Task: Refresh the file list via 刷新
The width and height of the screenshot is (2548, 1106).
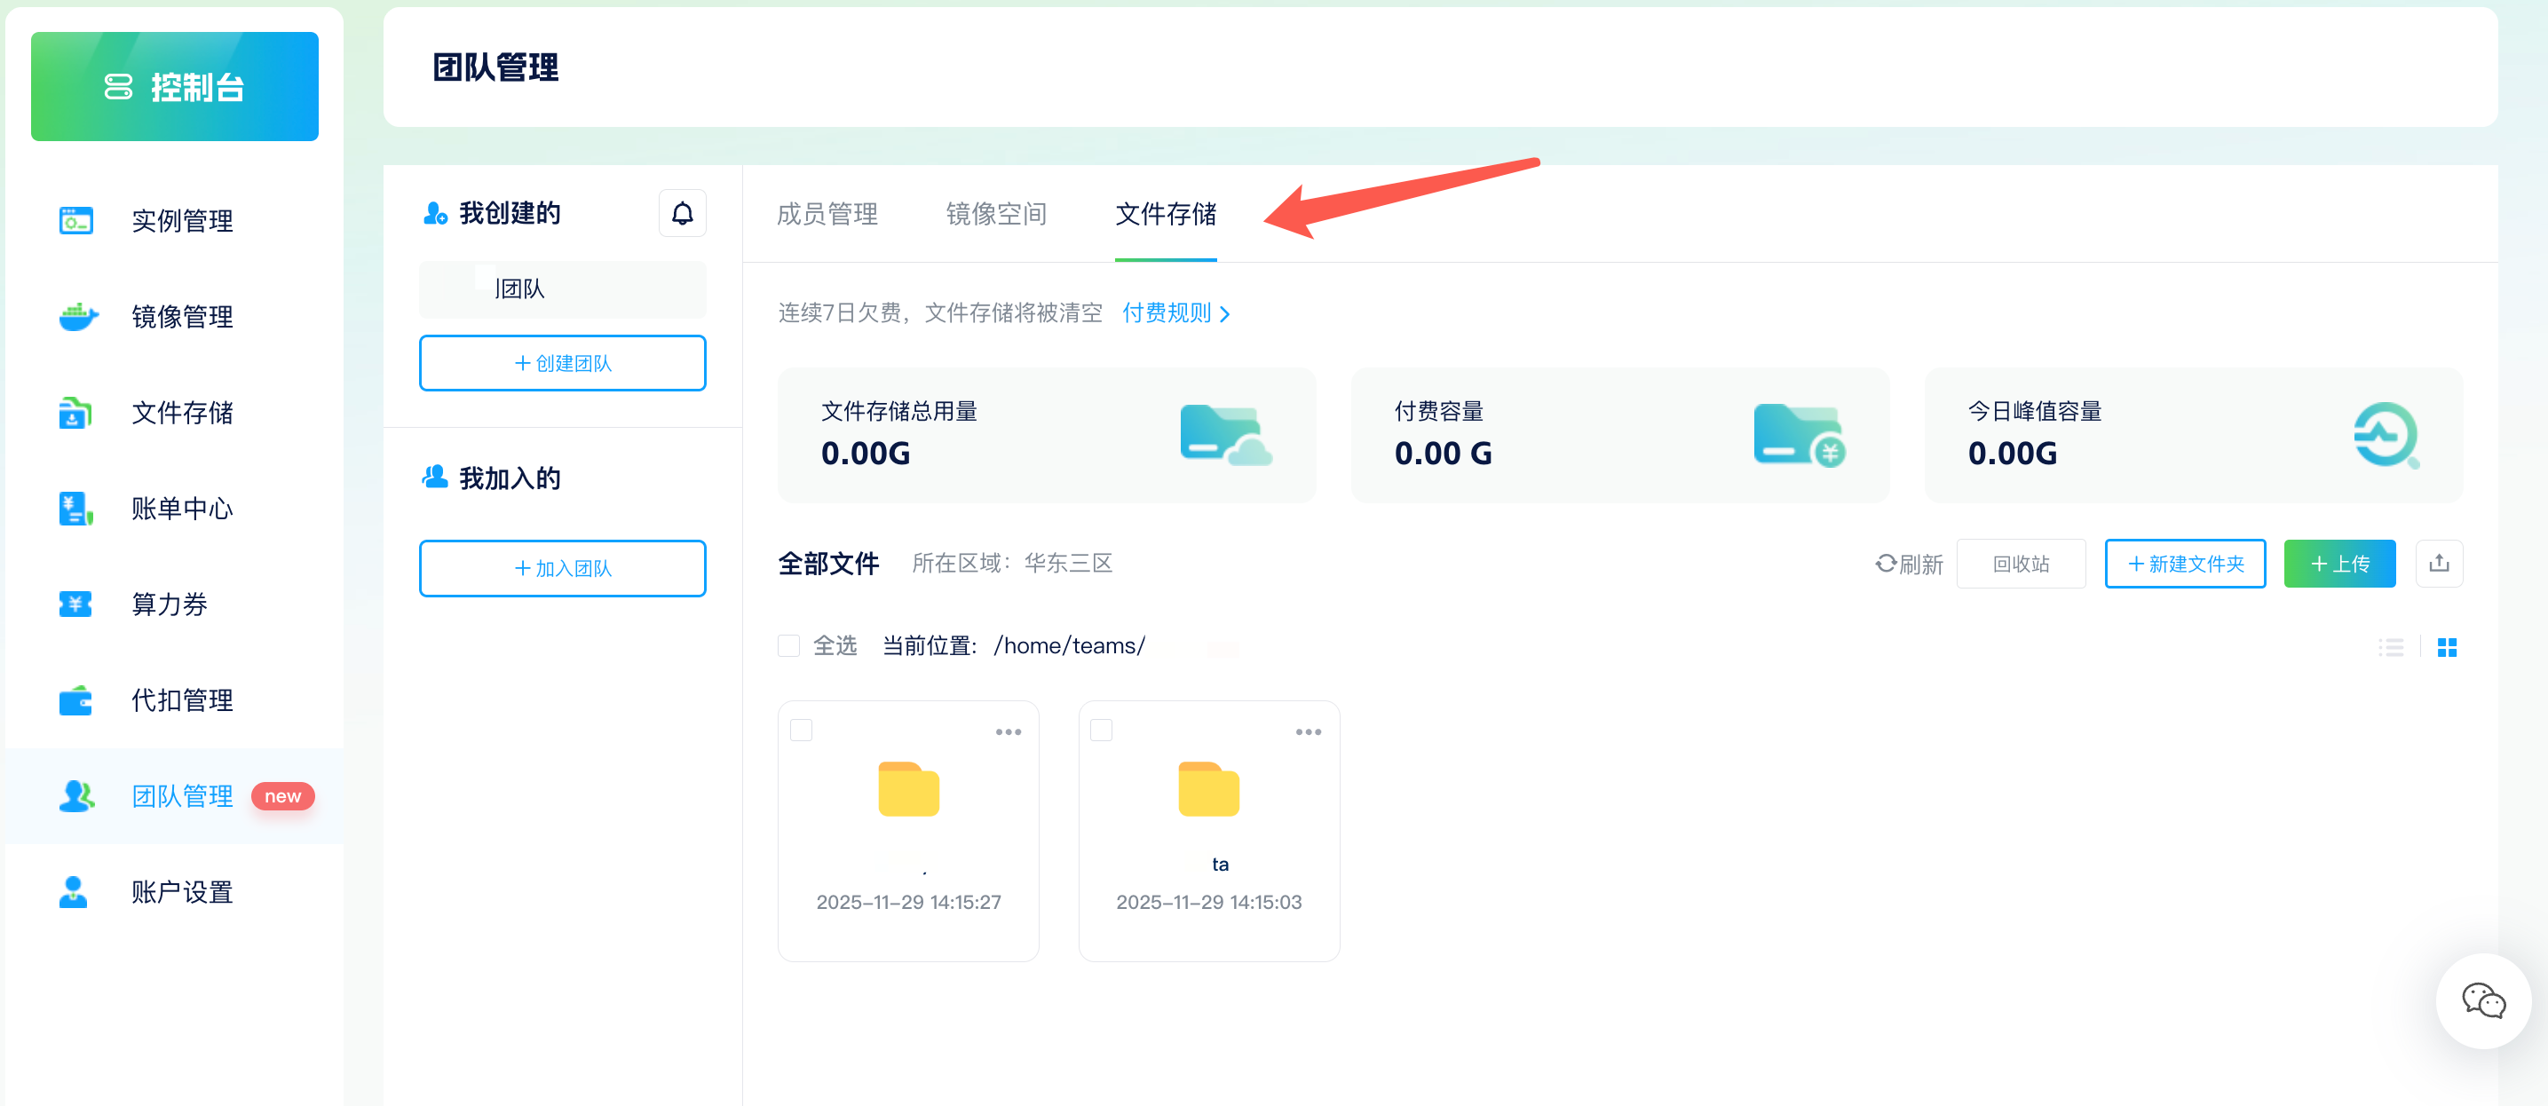Action: coord(1909,563)
